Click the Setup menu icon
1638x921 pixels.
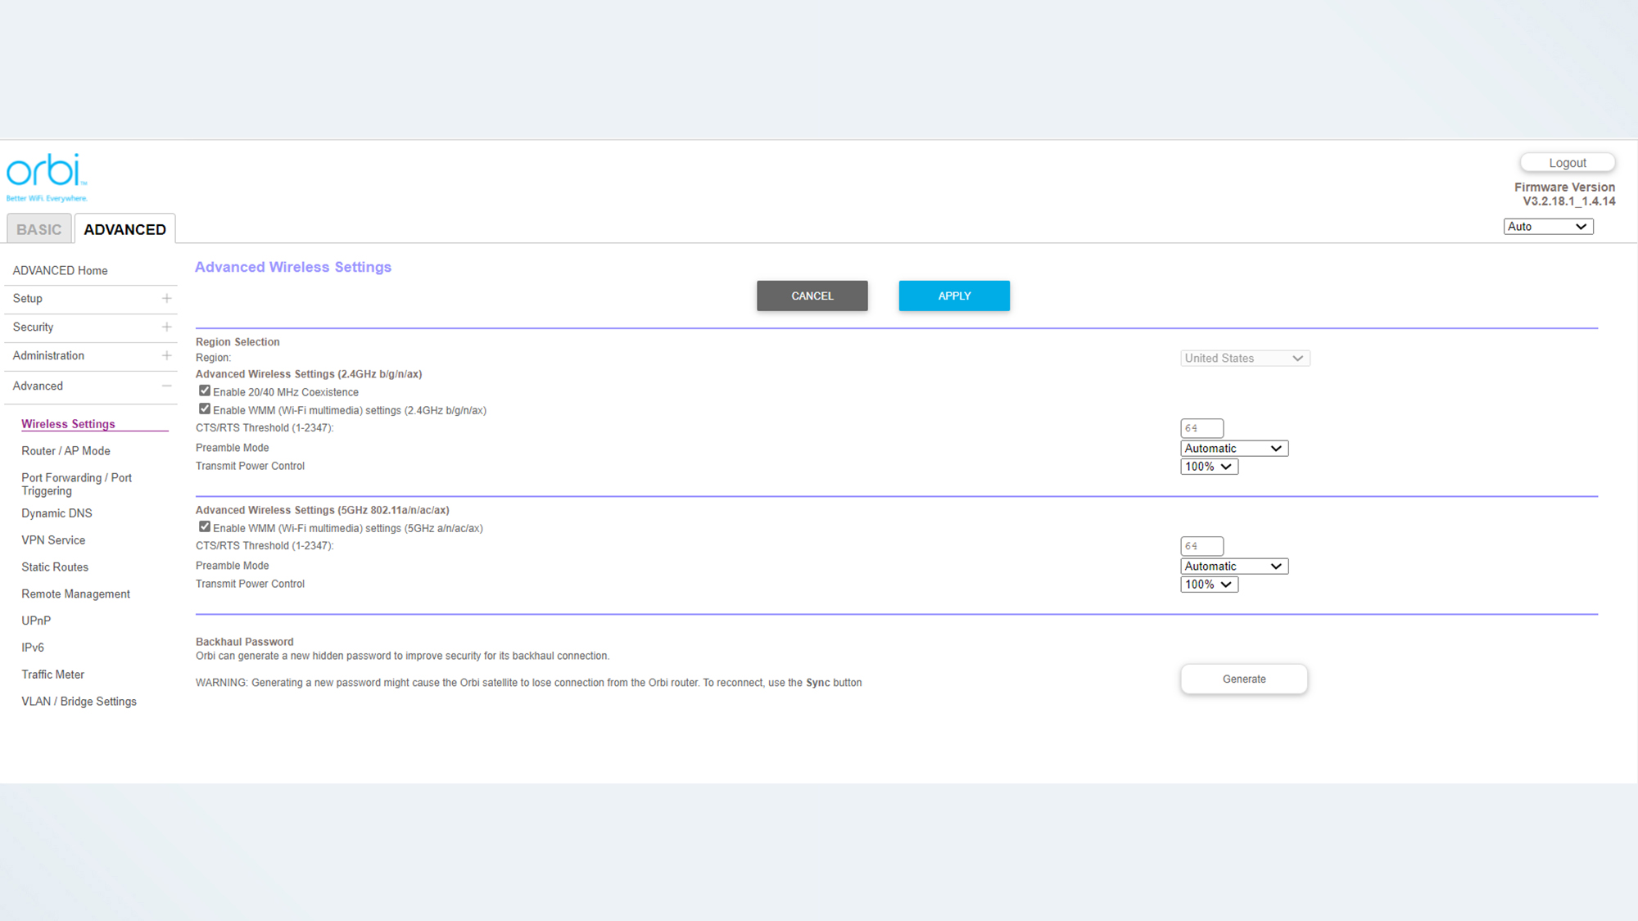pyautogui.click(x=166, y=298)
